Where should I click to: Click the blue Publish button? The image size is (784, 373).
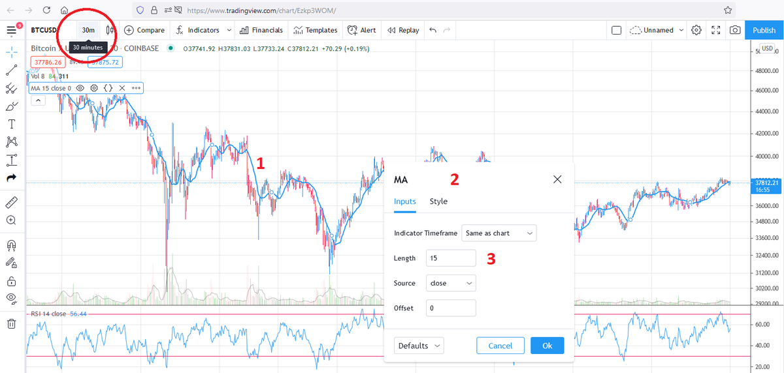(764, 30)
